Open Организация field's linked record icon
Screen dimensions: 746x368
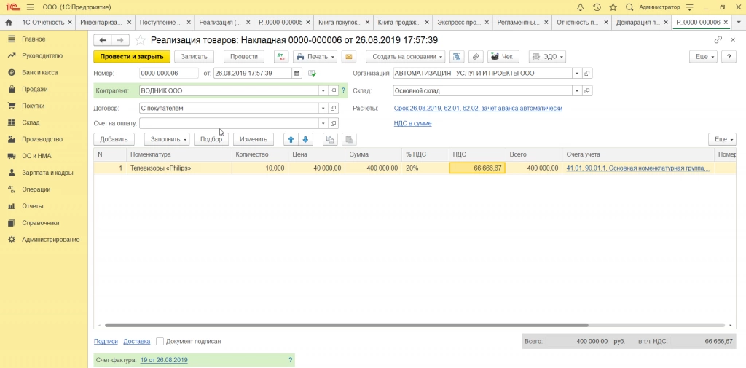tap(588, 74)
